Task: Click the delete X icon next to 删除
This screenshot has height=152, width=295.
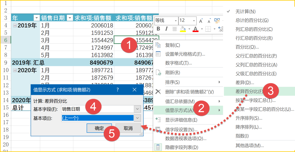Action: 158,92
